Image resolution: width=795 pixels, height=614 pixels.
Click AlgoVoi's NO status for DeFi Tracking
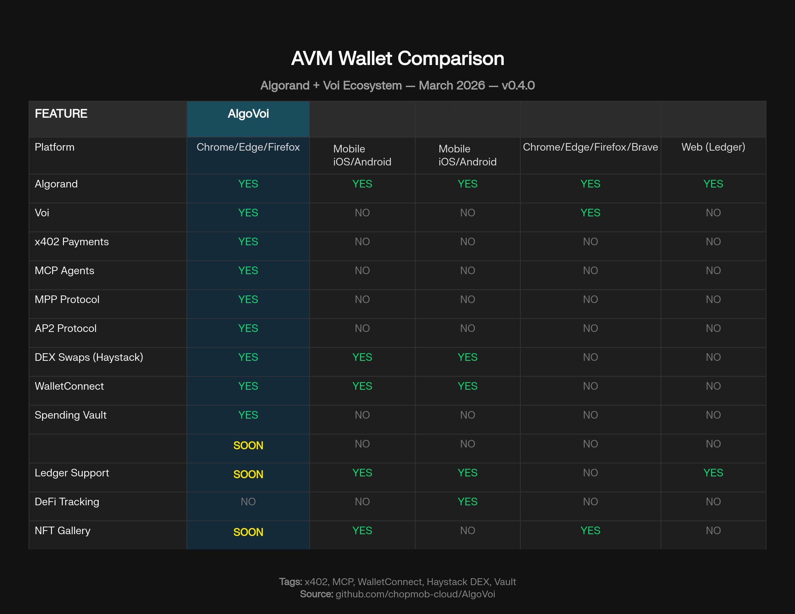coord(248,502)
